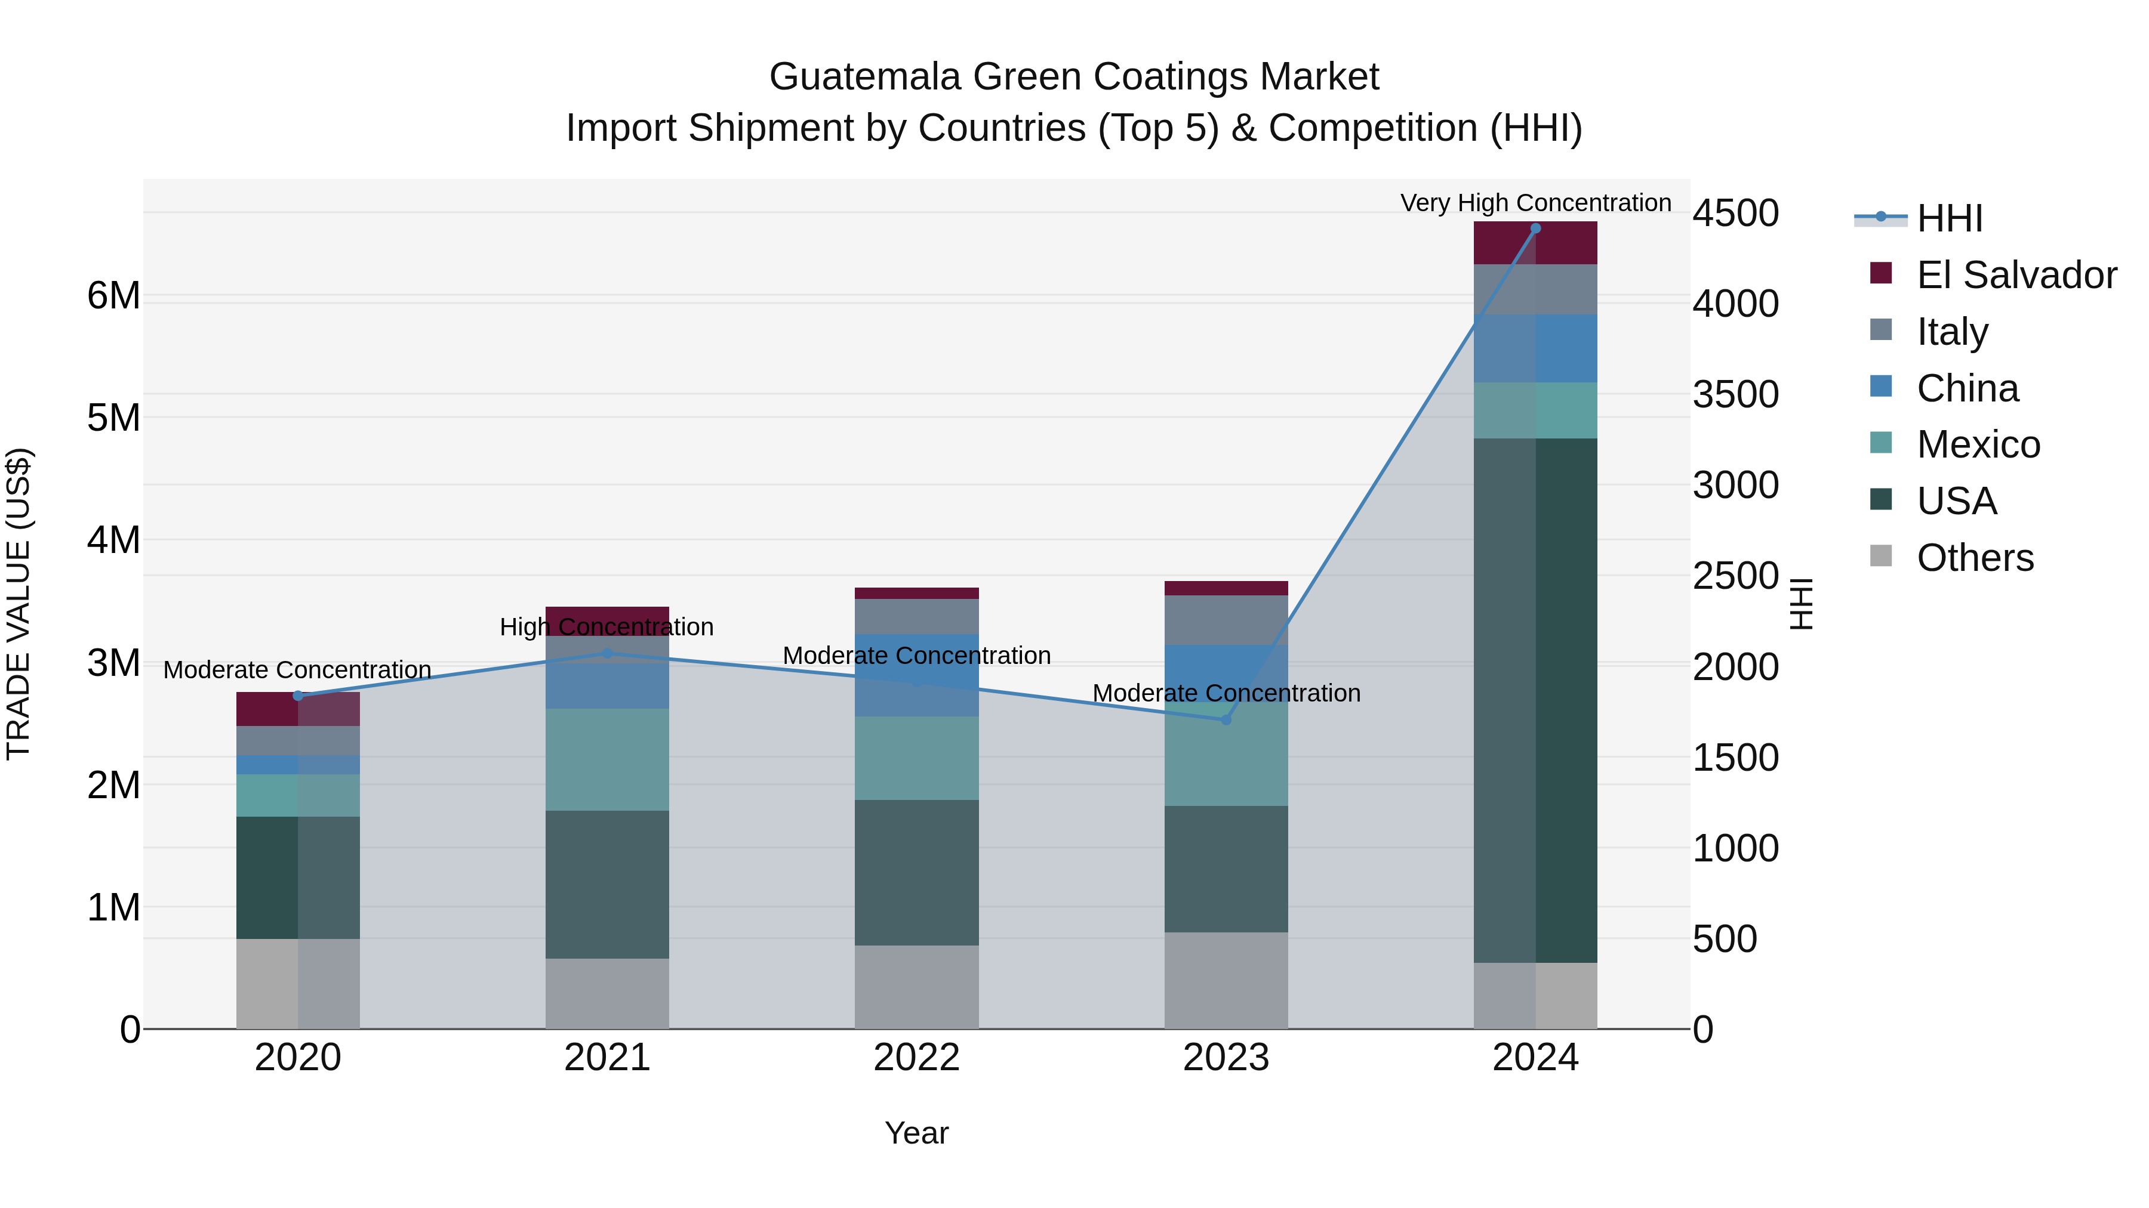Select the USA segment of the 2024 bar

point(1535,700)
